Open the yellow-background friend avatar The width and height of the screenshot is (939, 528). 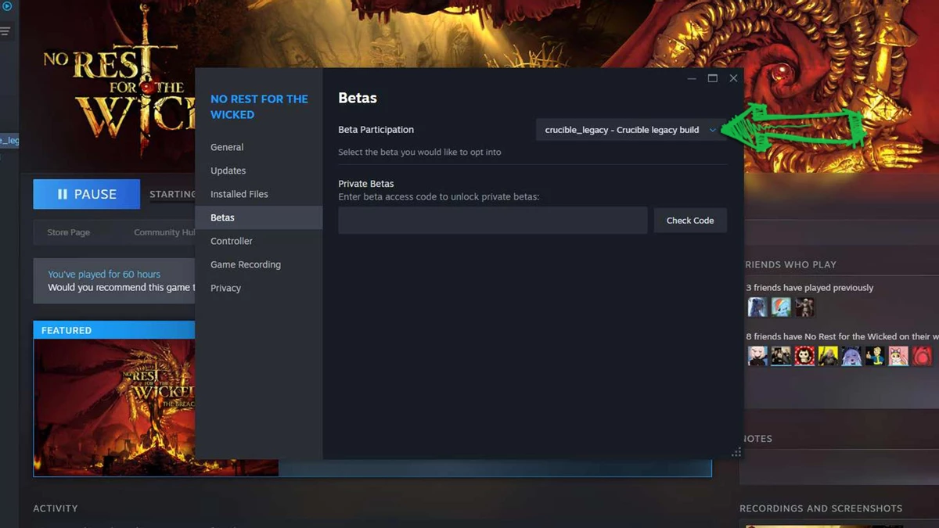[x=828, y=357]
